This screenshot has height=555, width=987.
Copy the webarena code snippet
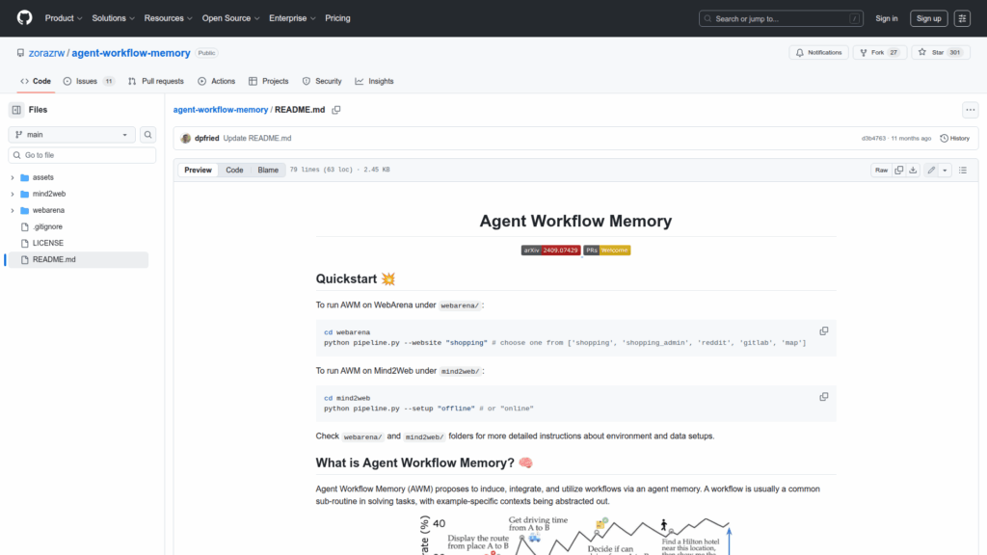(x=823, y=330)
